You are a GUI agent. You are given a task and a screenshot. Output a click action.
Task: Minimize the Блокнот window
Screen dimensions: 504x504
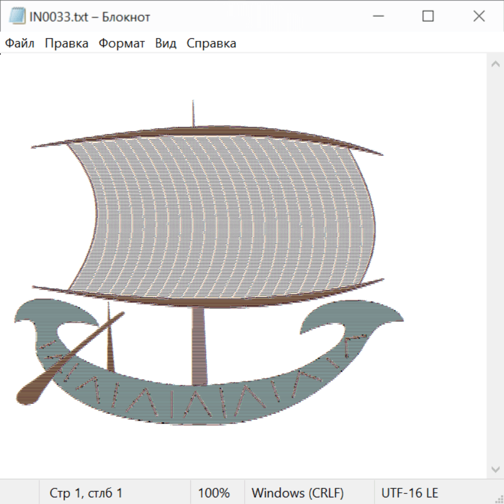pyautogui.click(x=377, y=17)
